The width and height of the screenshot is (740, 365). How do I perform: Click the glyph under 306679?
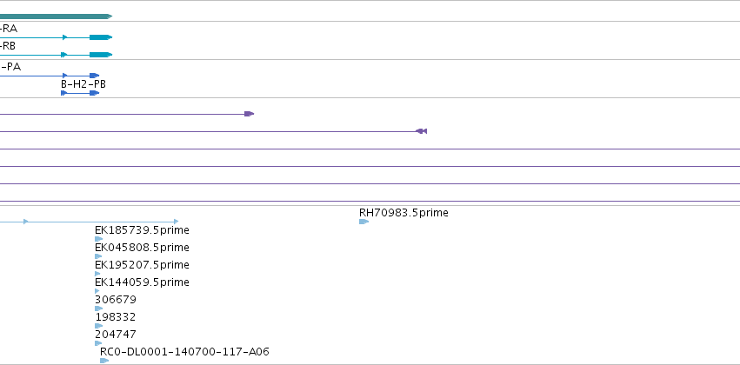click(x=98, y=309)
